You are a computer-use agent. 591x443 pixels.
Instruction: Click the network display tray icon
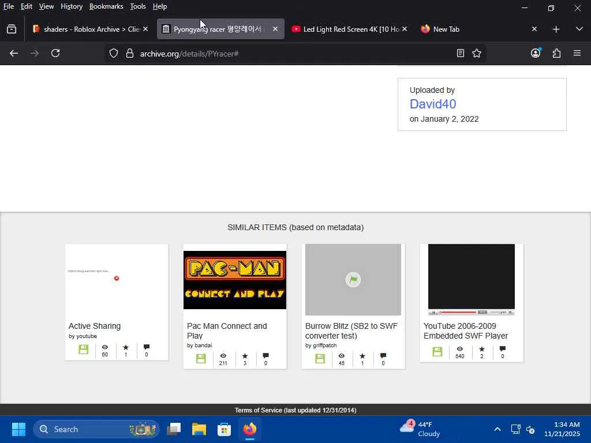515,429
